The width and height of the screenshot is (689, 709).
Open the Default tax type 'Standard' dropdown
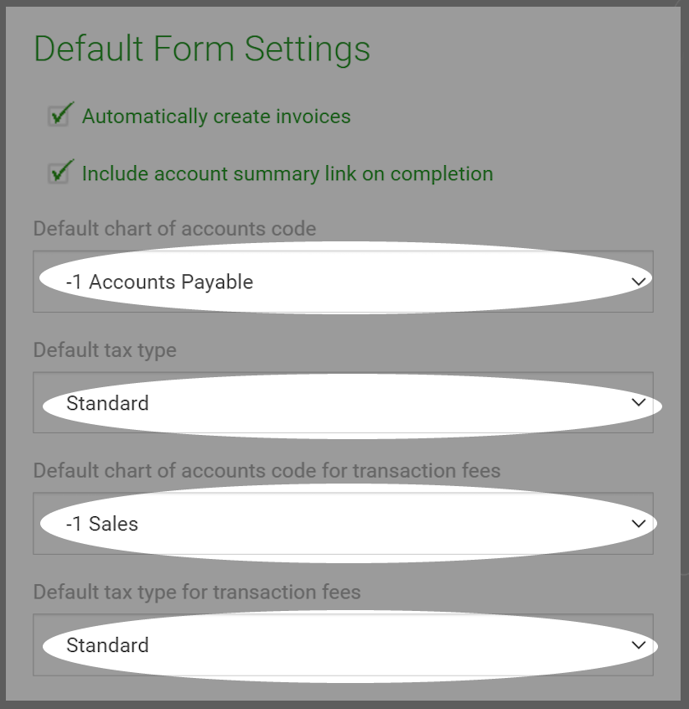click(x=343, y=402)
